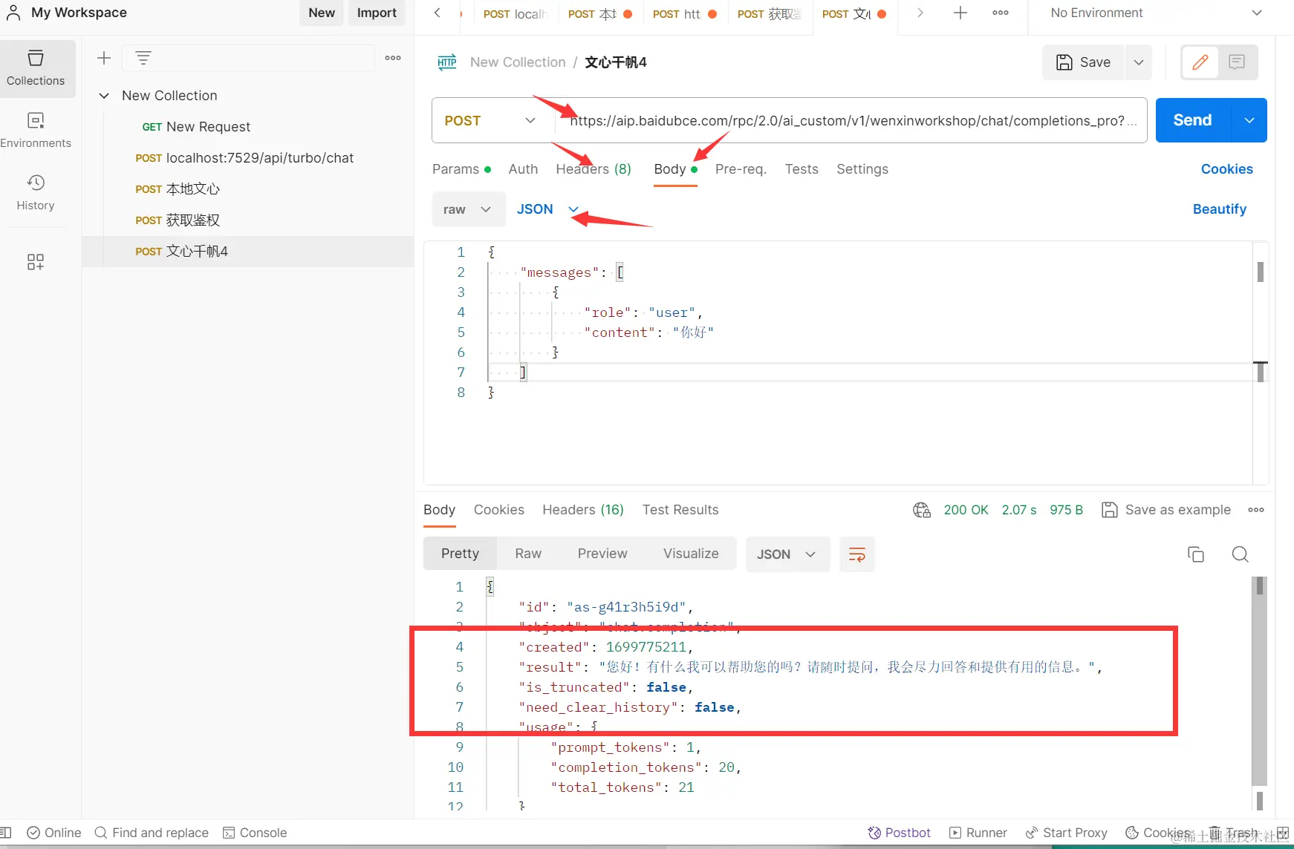
Task: Click the response body vertical scrollbar
Action: pyautogui.click(x=1259, y=683)
